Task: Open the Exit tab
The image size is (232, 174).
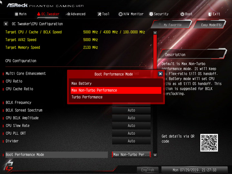Action: point(214,14)
